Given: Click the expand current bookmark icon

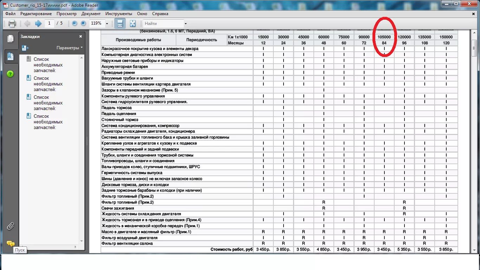Looking at the screenshot, I should click(x=25, y=48).
